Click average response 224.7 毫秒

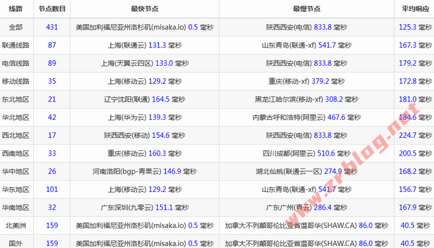[415, 135]
